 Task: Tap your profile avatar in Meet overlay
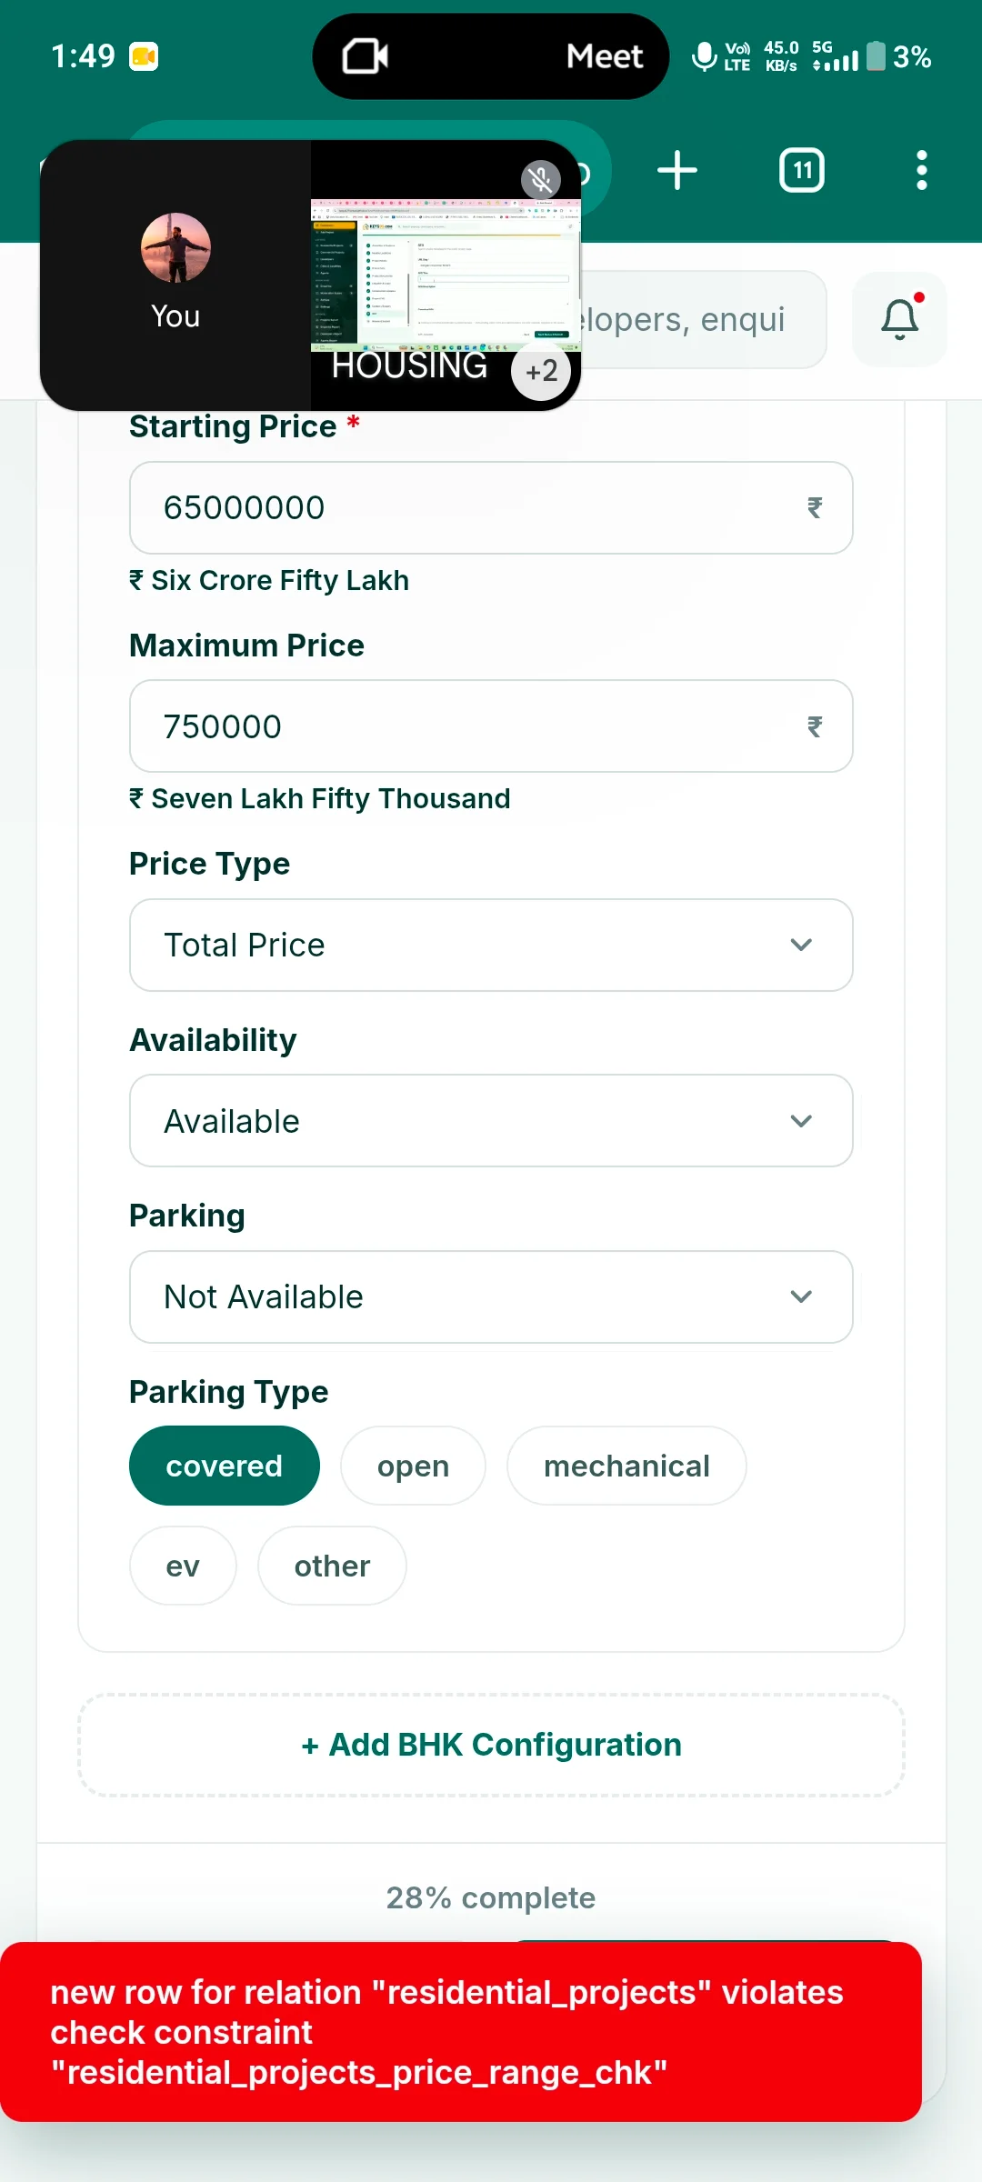pyautogui.click(x=176, y=248)
